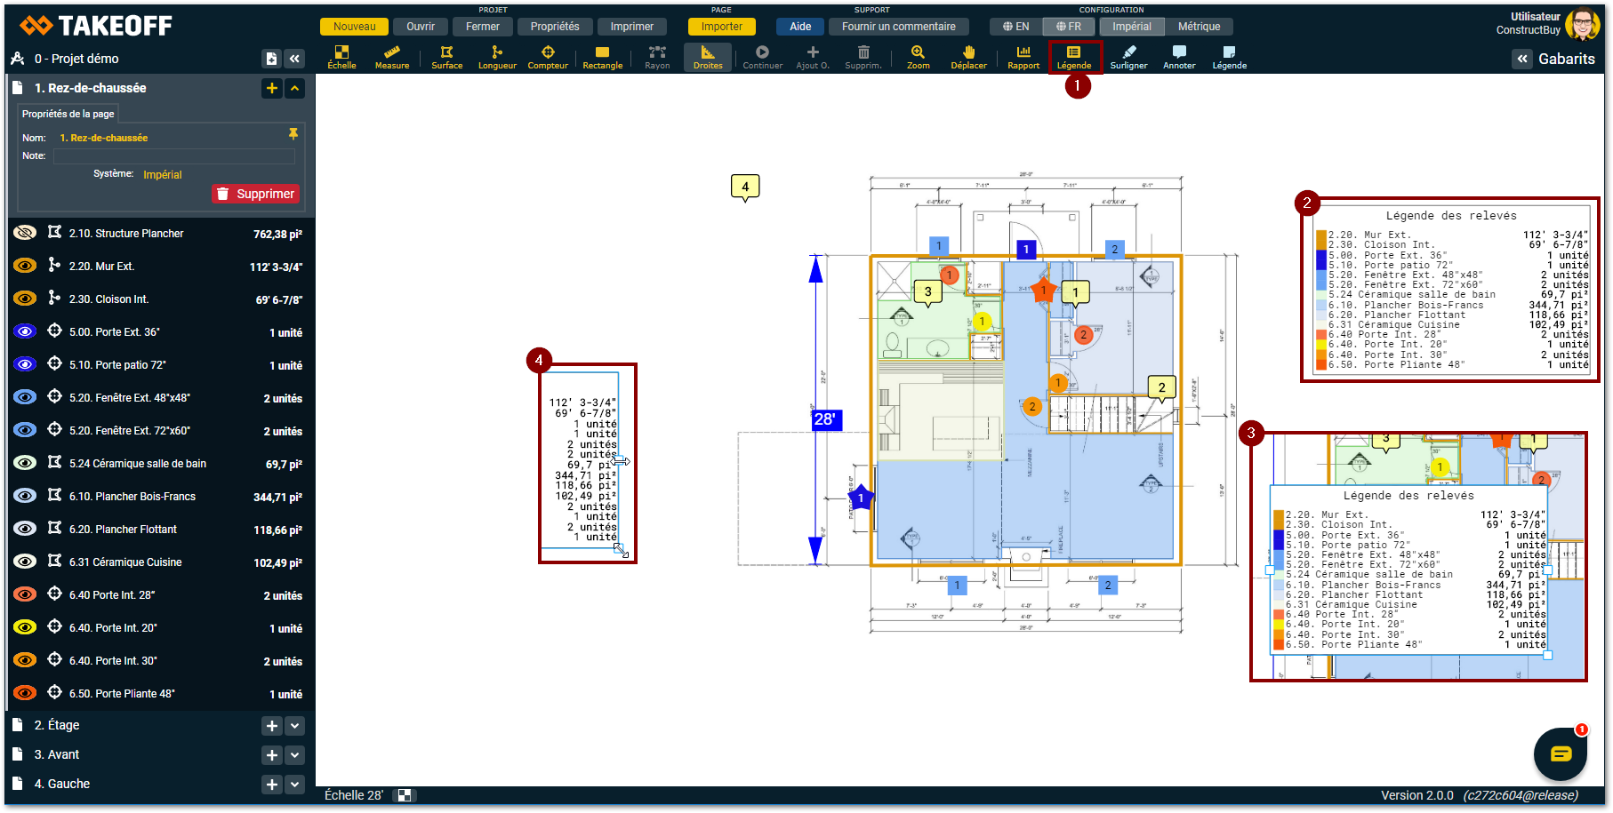Show the hidden 2.10 Structure Plancher layer
This screenshot has height=813, width=1613.
click(25, 233)
